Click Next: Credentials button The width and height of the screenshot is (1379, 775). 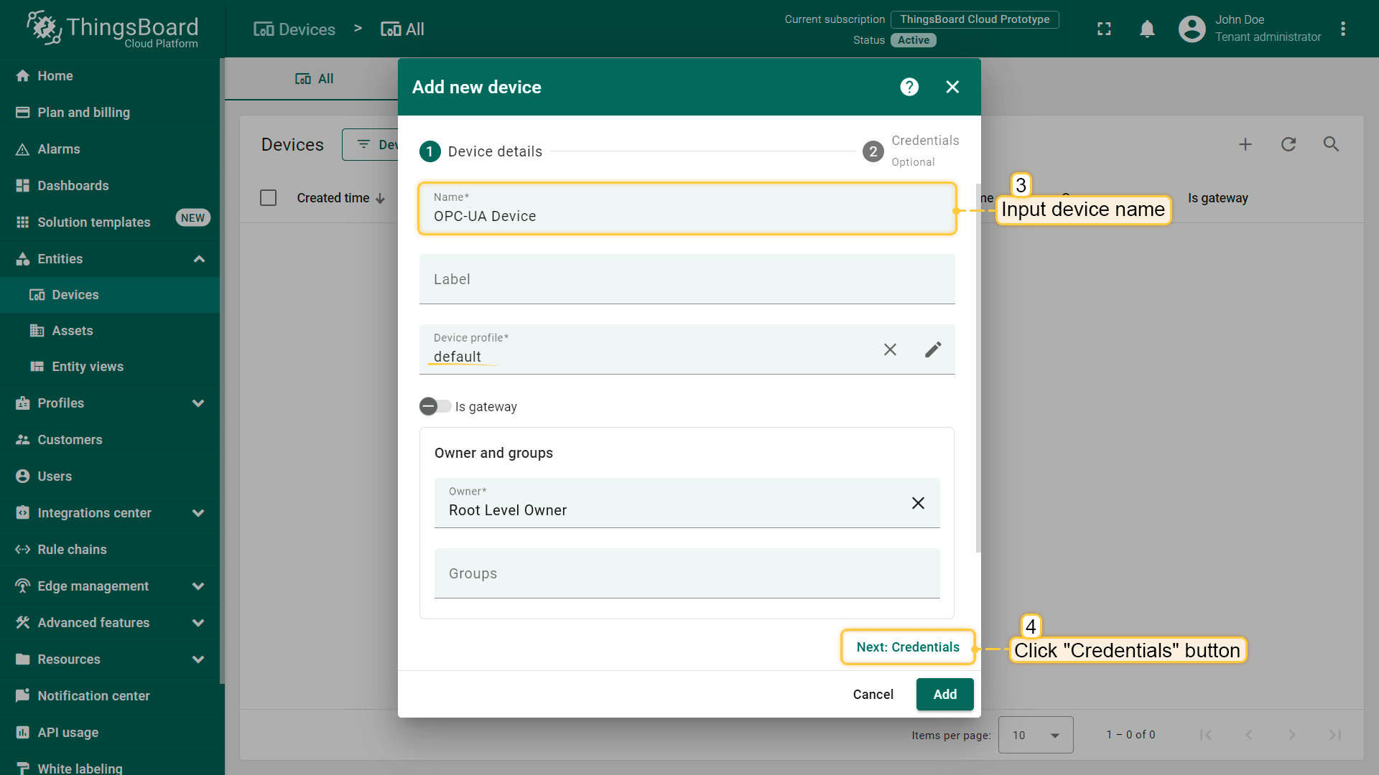tap(907, 647)
